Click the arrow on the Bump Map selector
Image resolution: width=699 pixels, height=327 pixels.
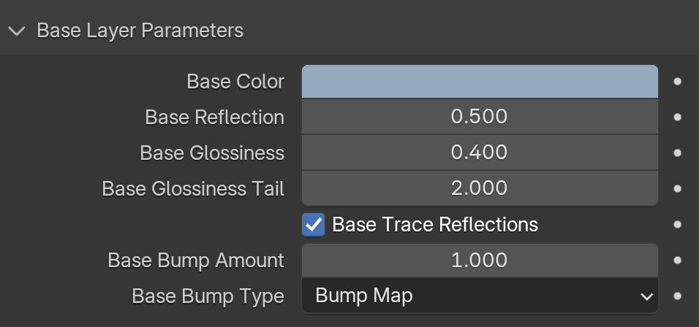(646, 296)
